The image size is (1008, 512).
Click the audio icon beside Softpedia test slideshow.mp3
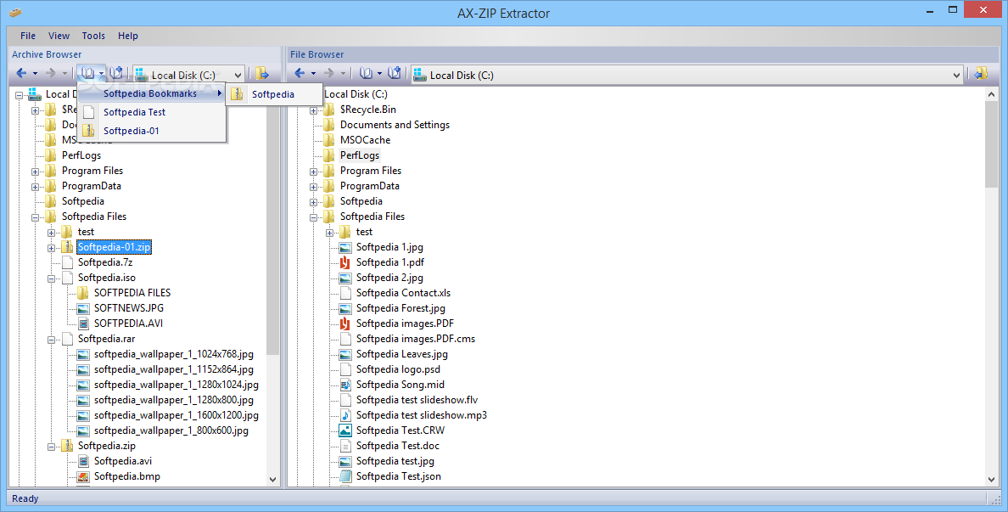(345, 415)
